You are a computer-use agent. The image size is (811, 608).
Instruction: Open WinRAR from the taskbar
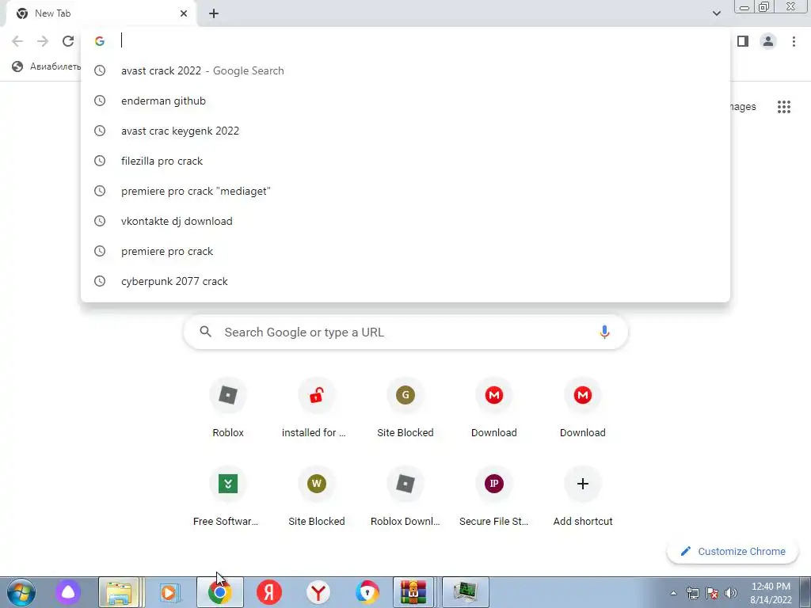pyautogui.click(x=413, y=592)
